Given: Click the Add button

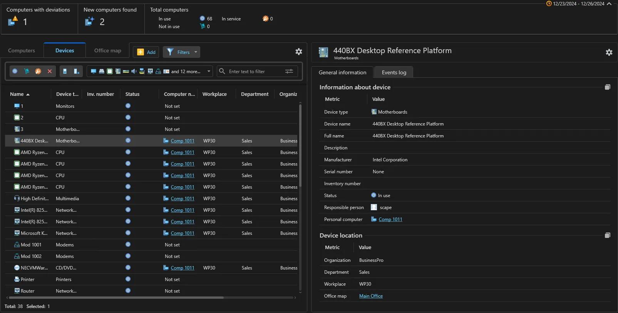Looking at the screenshot, I should tap(146, 52).
